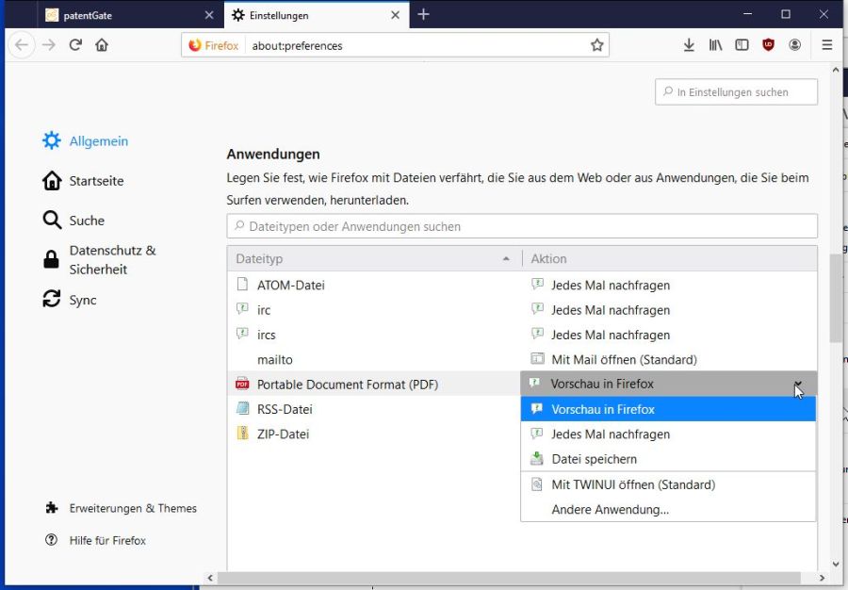Open the uBlock Origin shield icon

pyautogui.click(x=768, y=45)
